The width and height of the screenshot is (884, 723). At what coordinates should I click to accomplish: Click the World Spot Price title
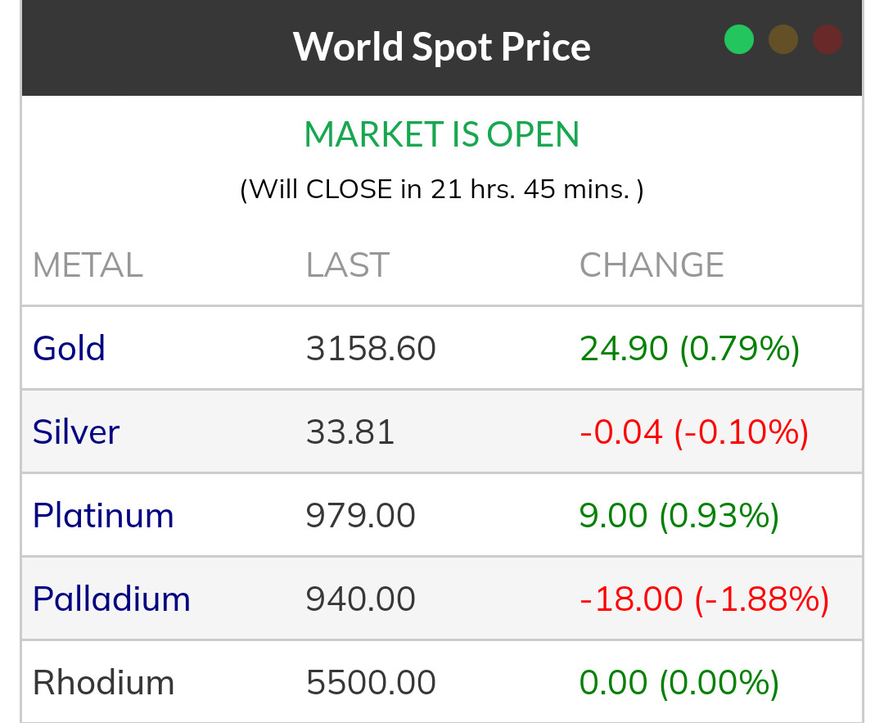(442, 47)
